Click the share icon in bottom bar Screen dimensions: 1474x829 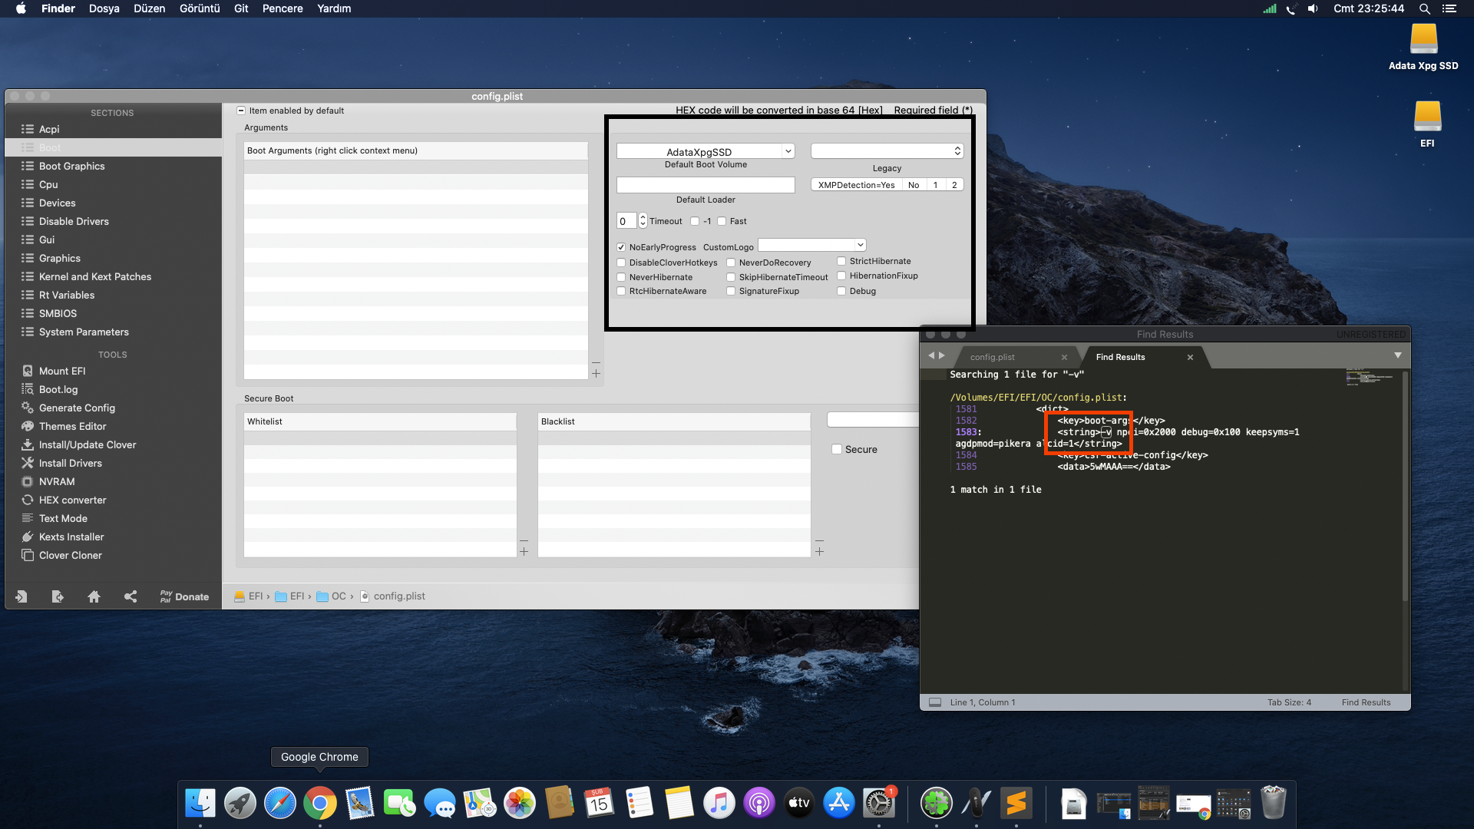[x=131, y=596]
